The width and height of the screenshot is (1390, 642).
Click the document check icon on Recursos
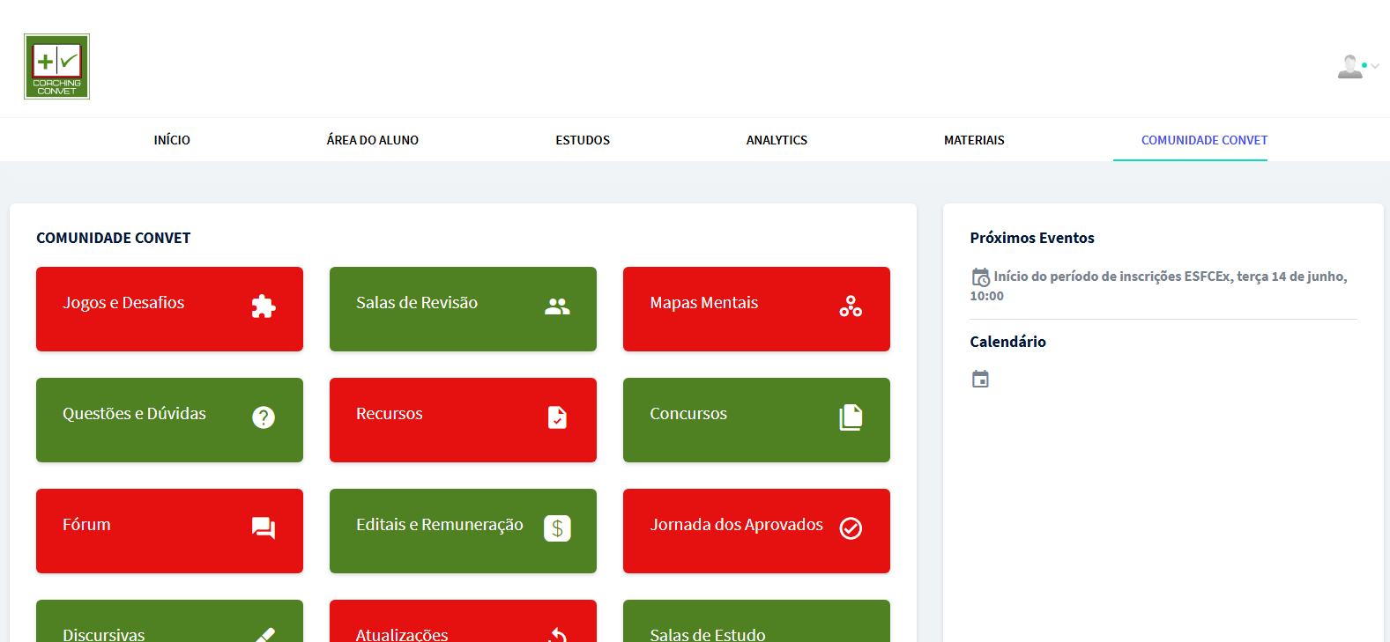[557, 417]
